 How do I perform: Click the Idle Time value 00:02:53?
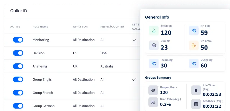(x=212, y=94)
